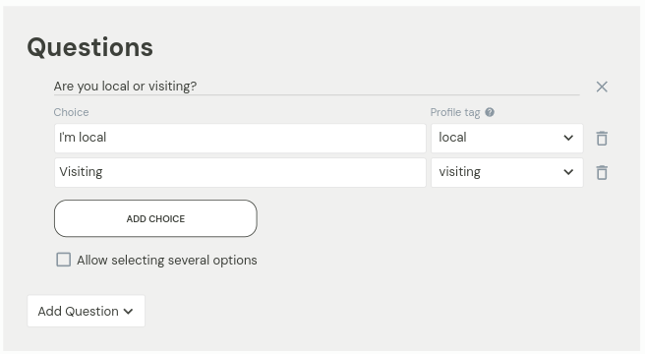Click the chevron arrow in the 'visiting' tag box

(x=568, y=172)
